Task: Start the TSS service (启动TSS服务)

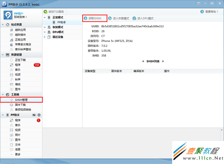Action: pyautogui.click(x=54, y=12)
